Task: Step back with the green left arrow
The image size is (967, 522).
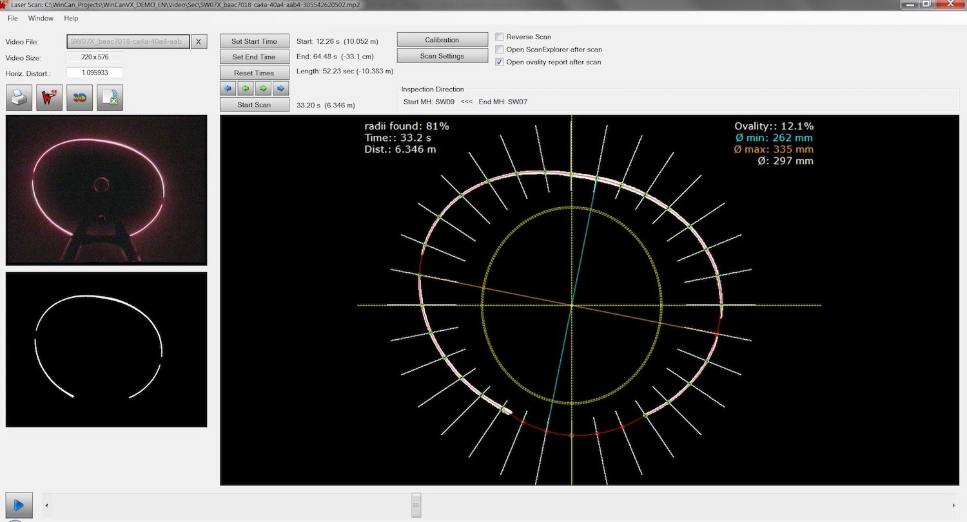Action: [246, 88]
